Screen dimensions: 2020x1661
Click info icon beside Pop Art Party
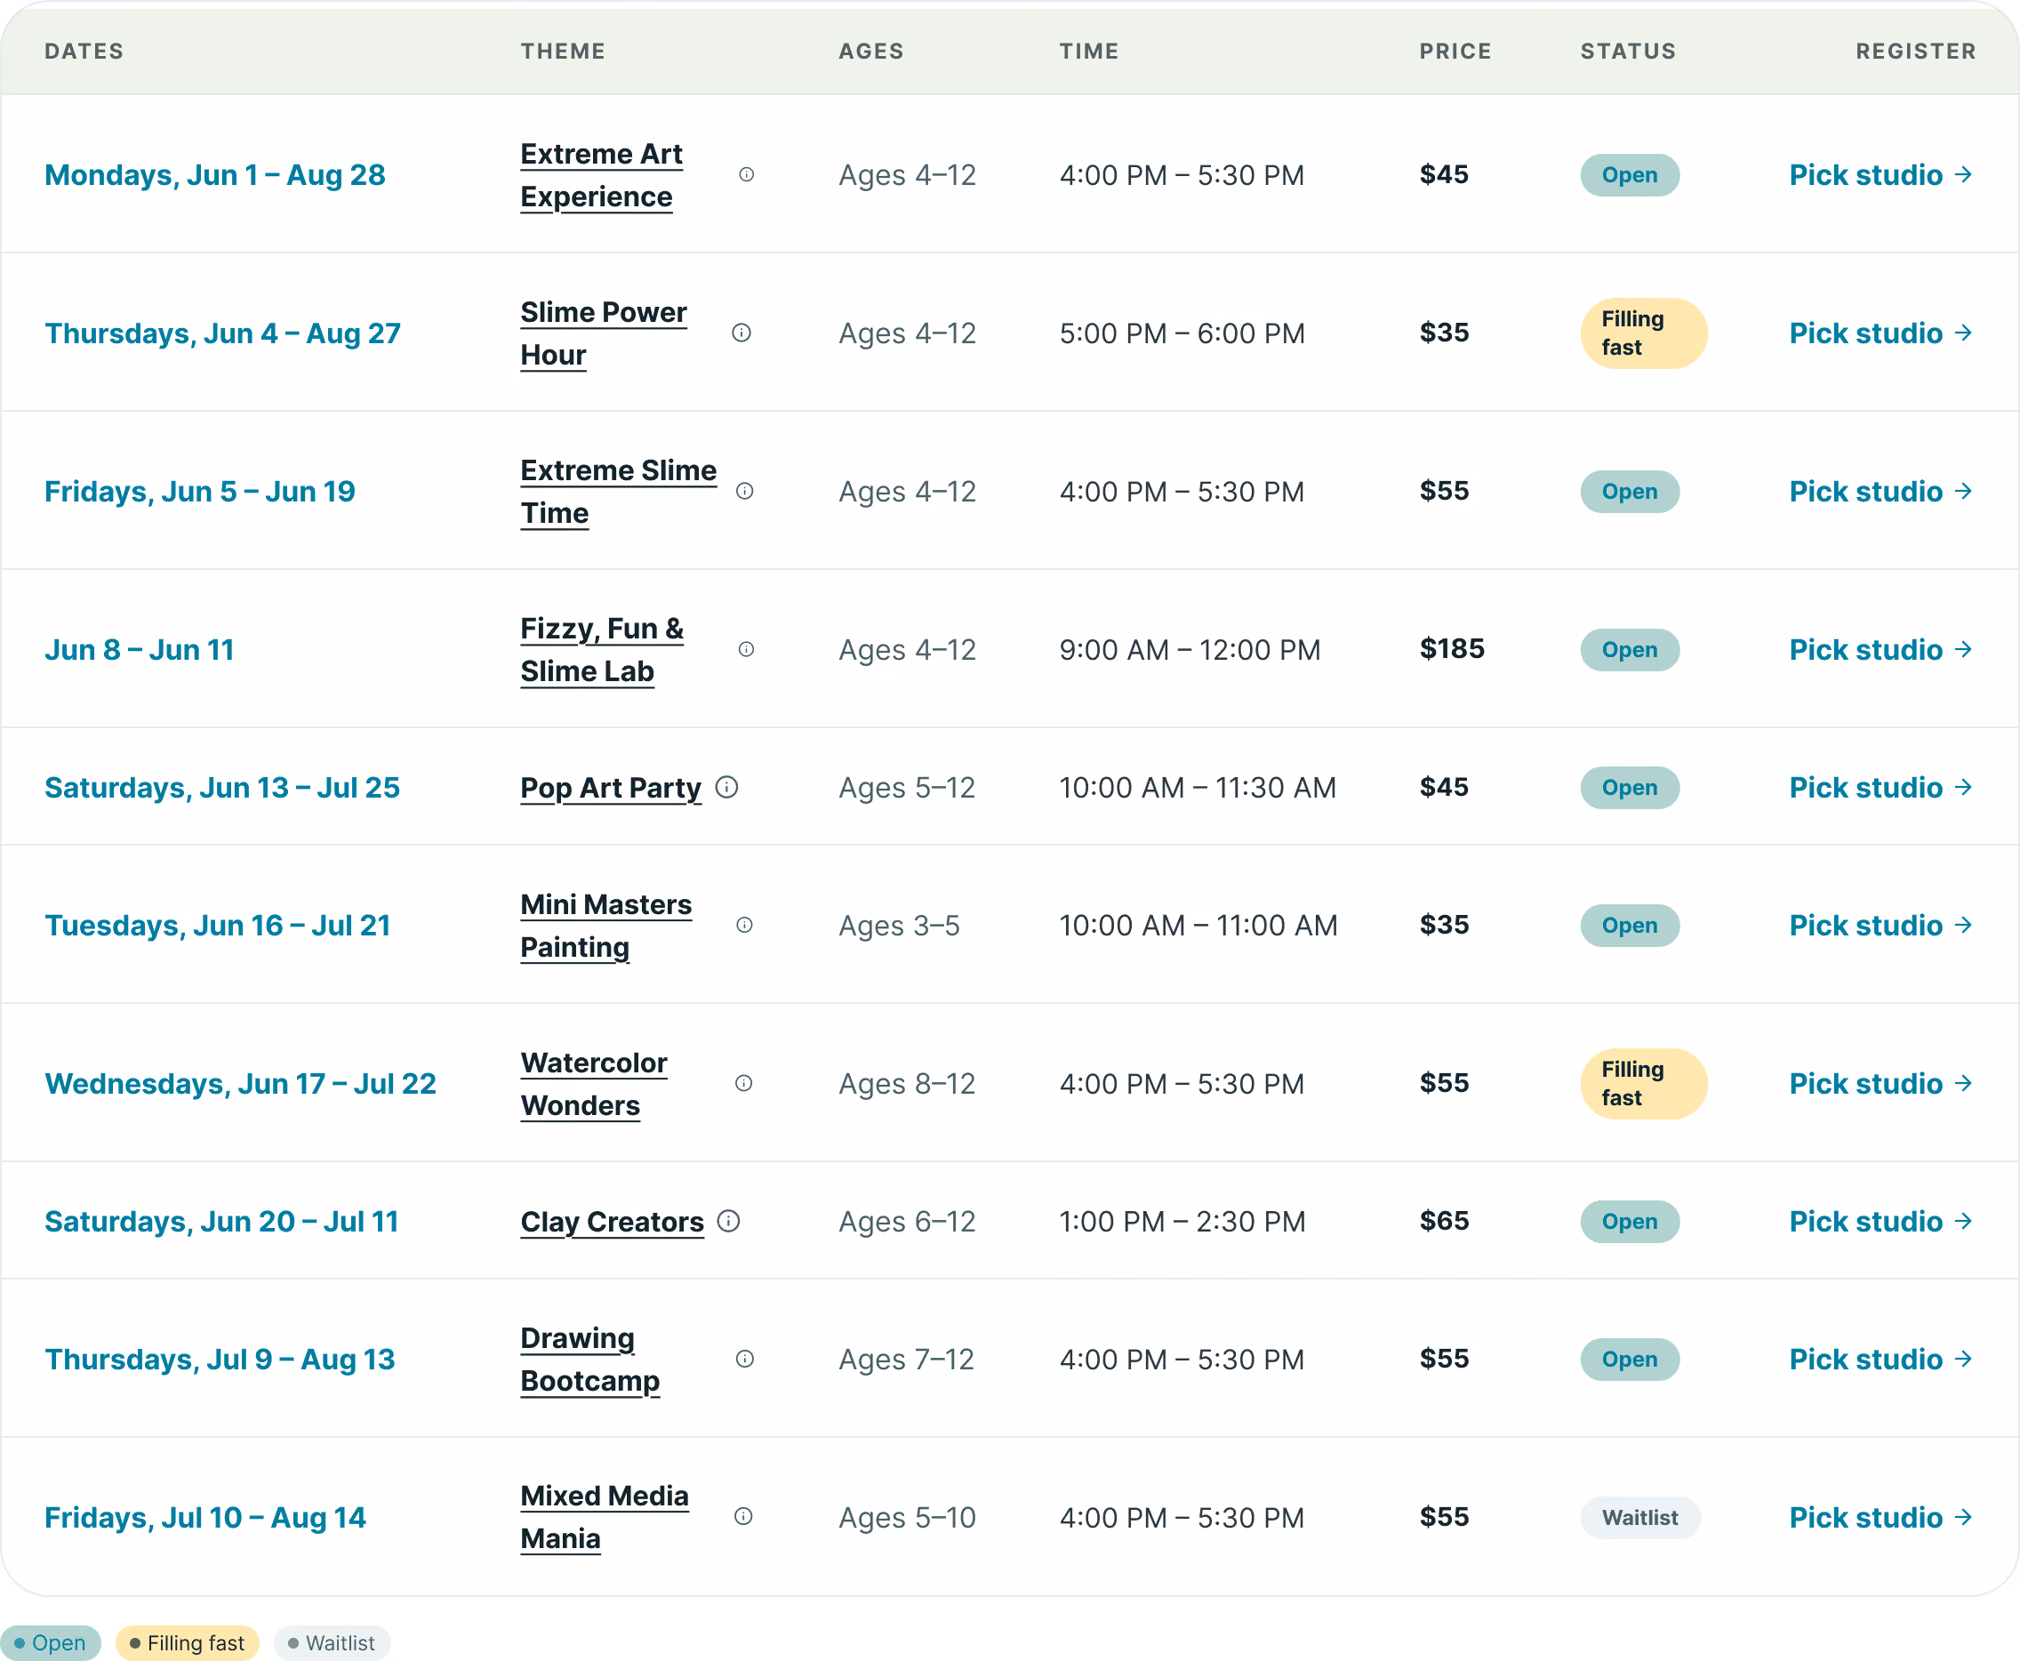tap(727, 788)
